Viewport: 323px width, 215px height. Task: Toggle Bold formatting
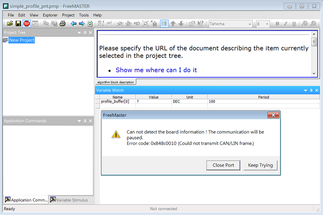(277, 24)
